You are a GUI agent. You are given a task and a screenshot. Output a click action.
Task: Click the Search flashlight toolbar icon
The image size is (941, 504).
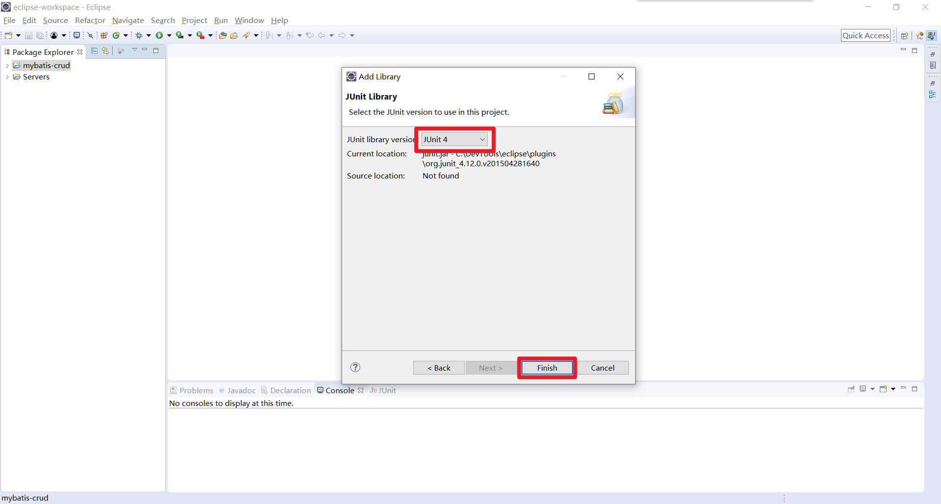247,35
